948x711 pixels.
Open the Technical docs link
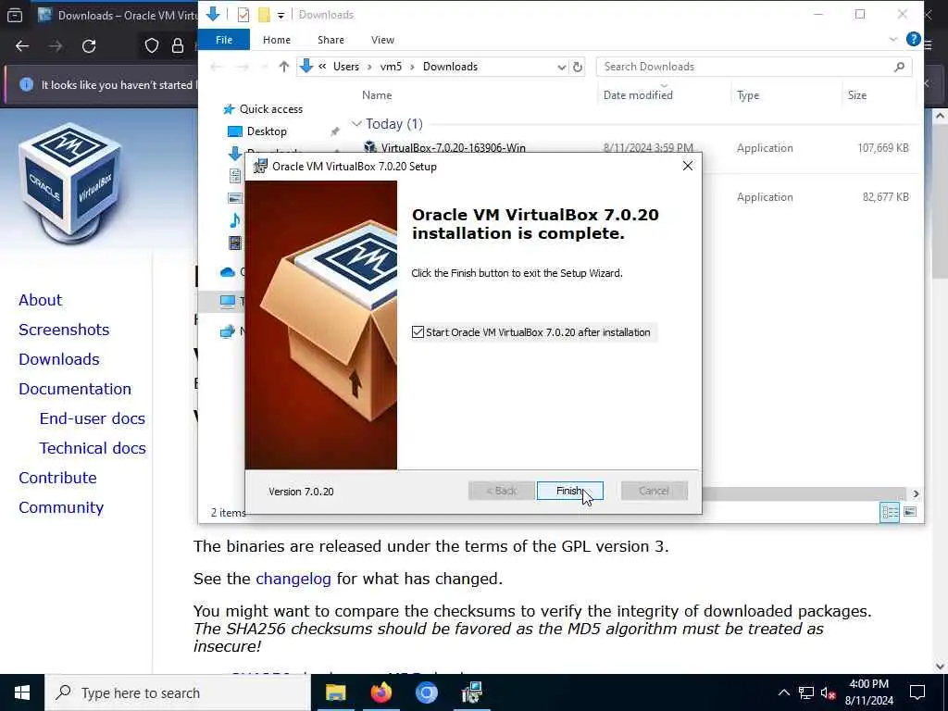[93, 448]
